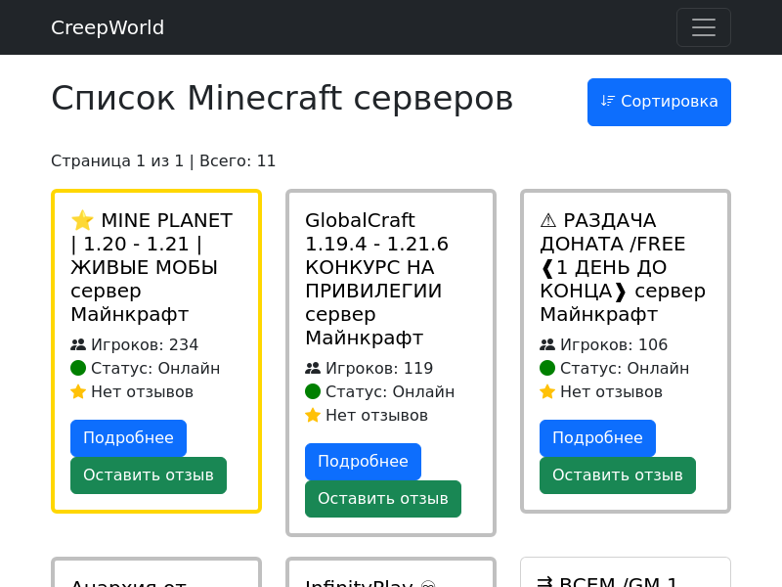This screenshot has width=782, height=587.
Task: Click the rating star on РАЗДАЧА ДОНАТА card
Action: [547, 391]
